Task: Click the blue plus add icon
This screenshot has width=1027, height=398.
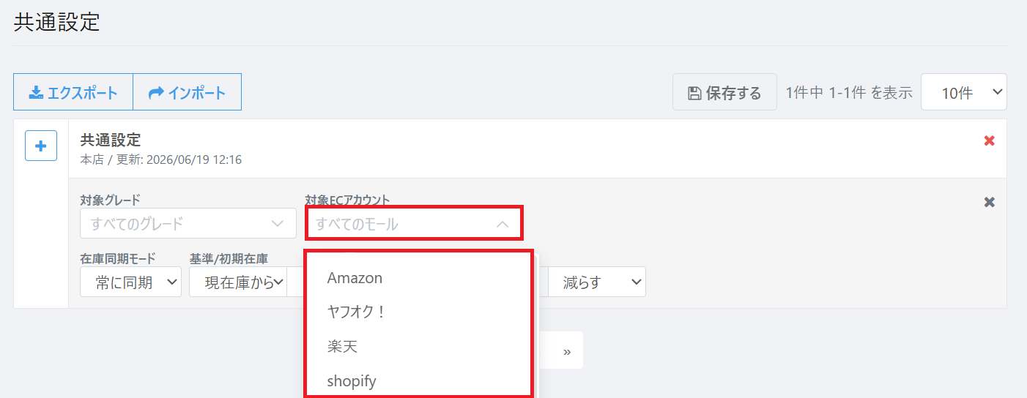Action: point(41,146)
